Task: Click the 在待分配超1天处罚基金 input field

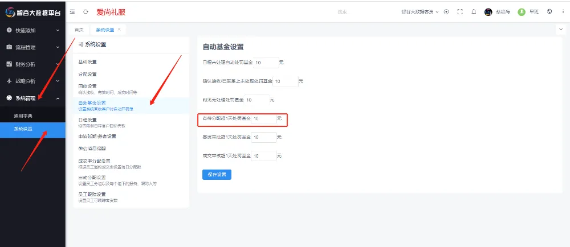Action: pos(263,119)
